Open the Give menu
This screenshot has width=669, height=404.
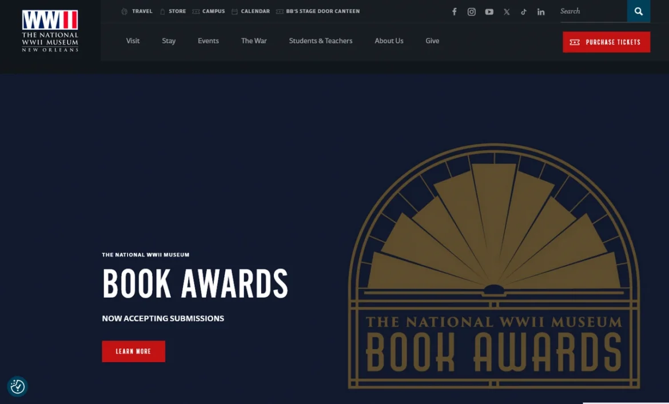tap(432, 41)
